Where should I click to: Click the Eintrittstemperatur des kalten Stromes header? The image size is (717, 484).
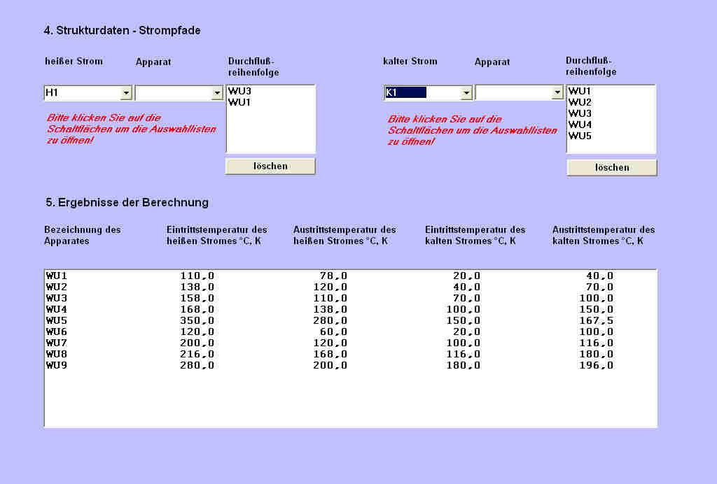[475, 235]
